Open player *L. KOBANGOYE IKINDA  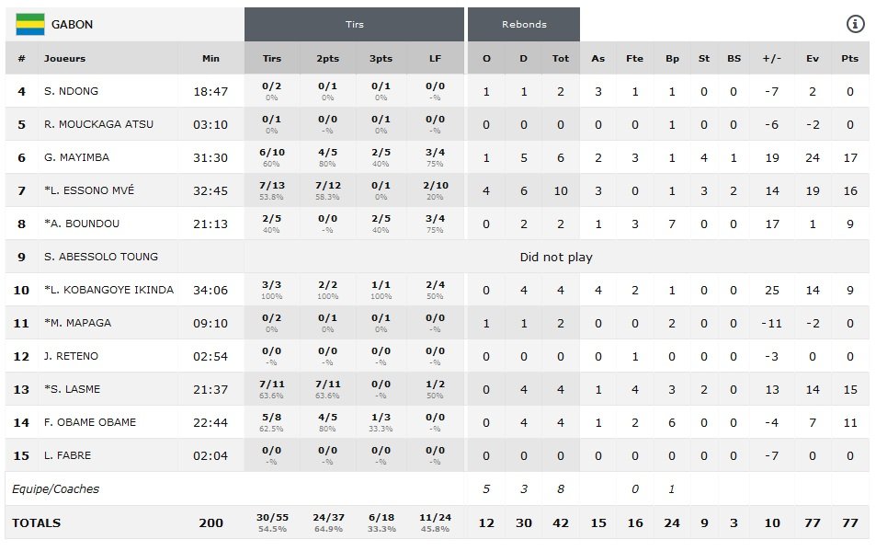click(108, 290)
